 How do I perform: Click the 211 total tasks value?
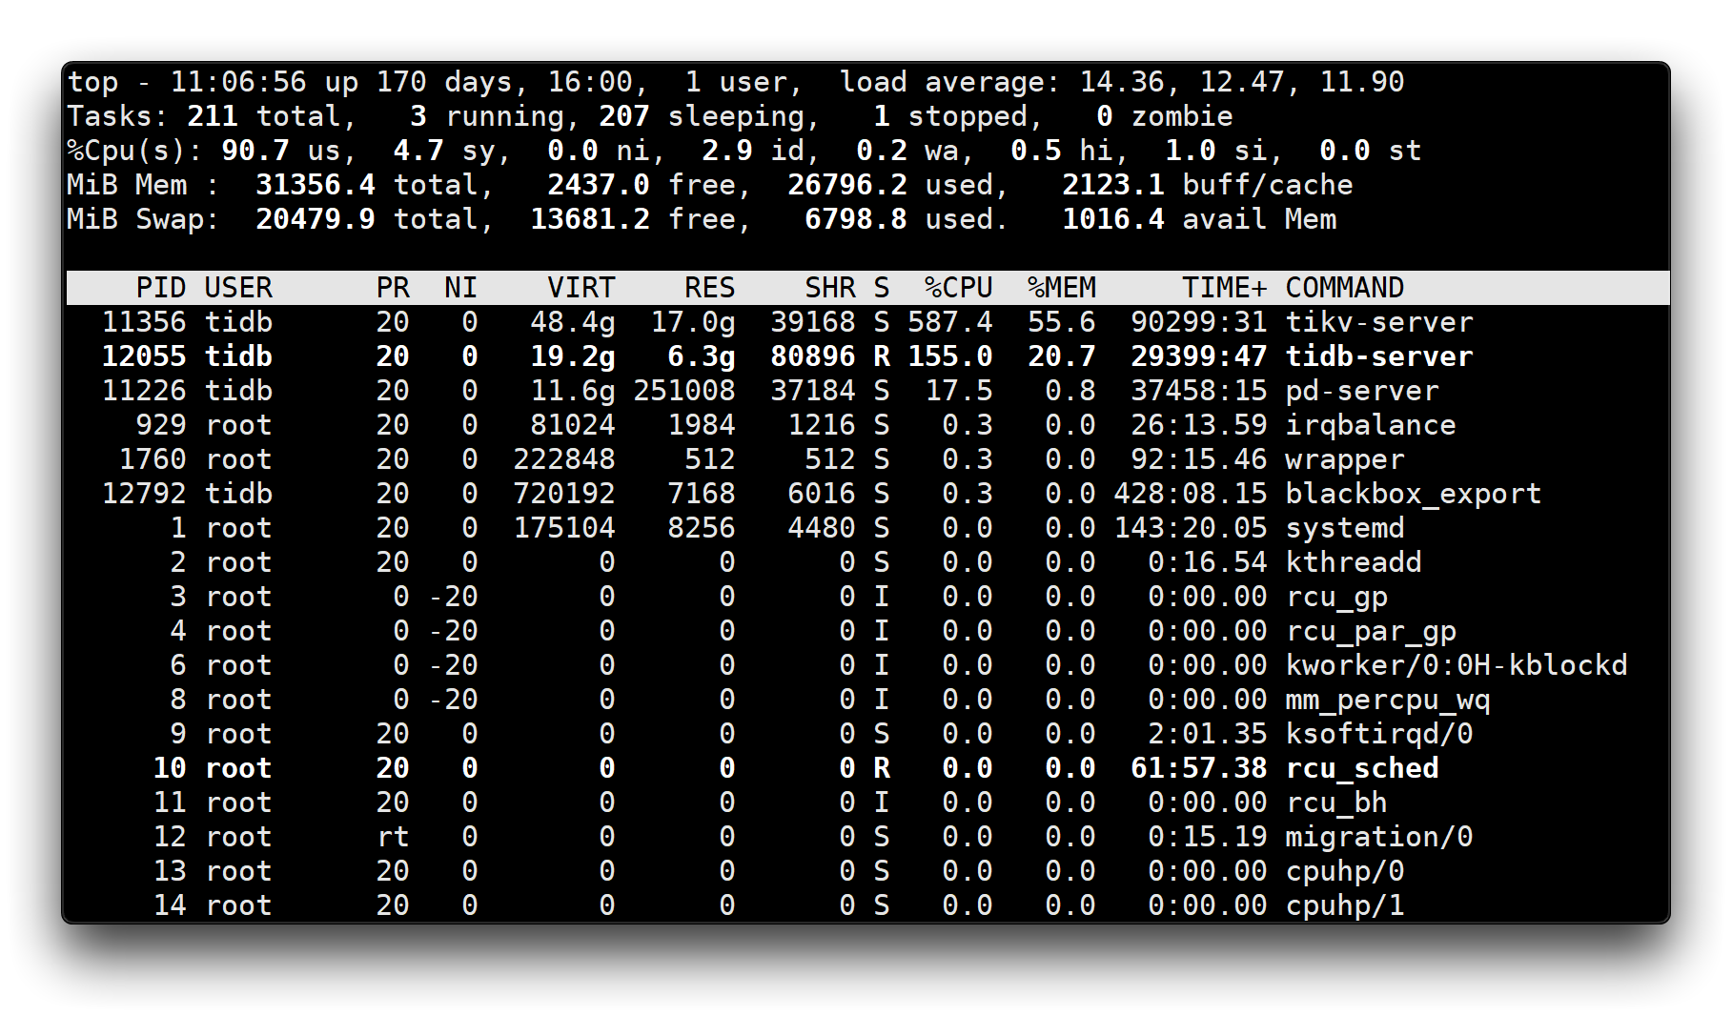(x=213, y=116)
